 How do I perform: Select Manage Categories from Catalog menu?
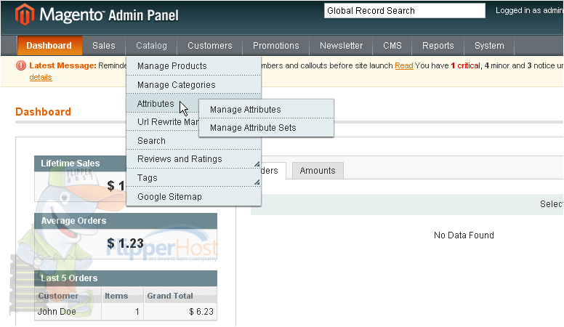193,85
